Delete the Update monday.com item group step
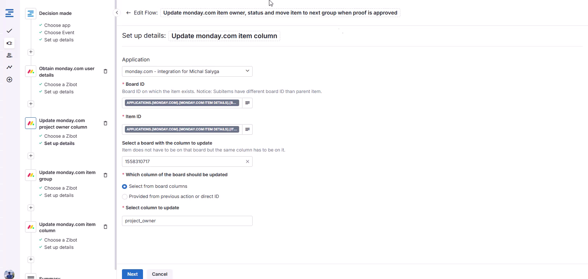Screen dimensions: 588x279 (x=106, y=175)
